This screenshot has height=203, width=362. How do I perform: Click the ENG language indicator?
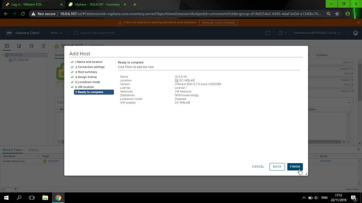tap(324, 198)
